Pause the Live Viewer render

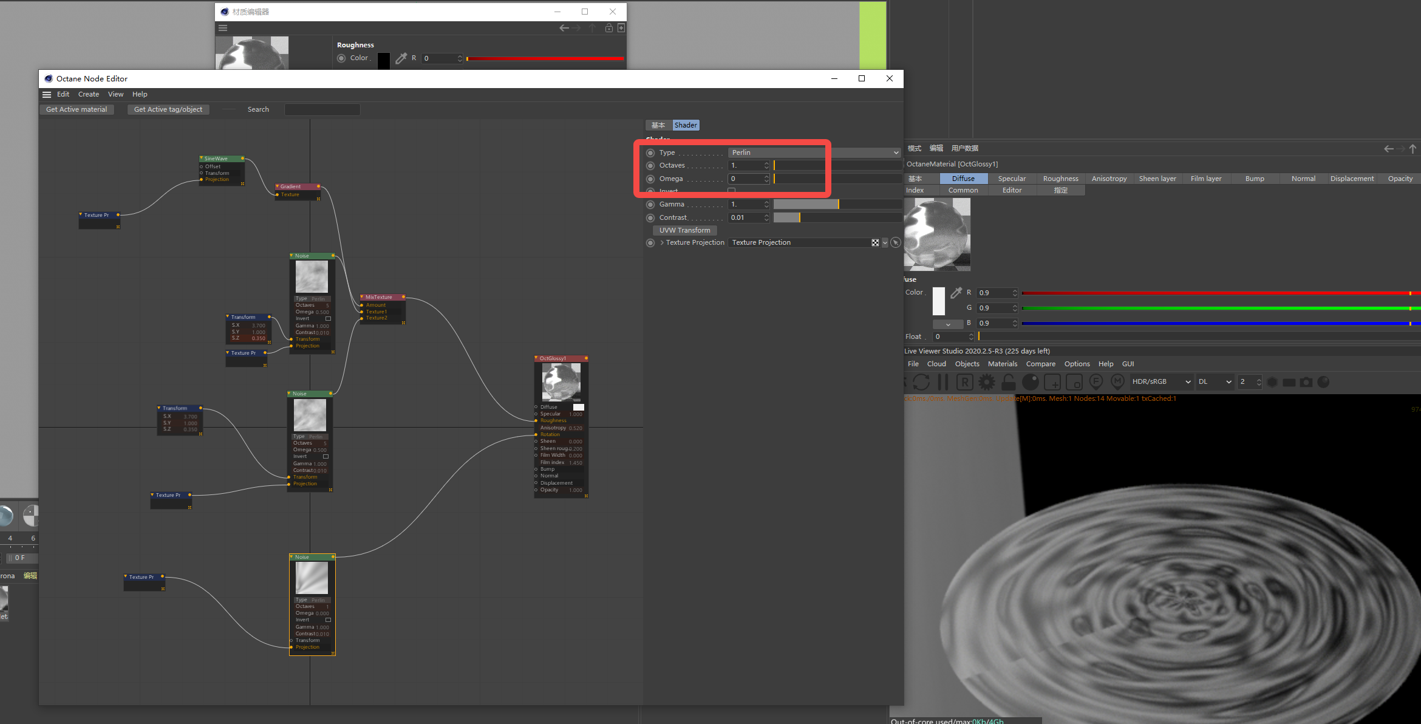[x=942, y=381]
